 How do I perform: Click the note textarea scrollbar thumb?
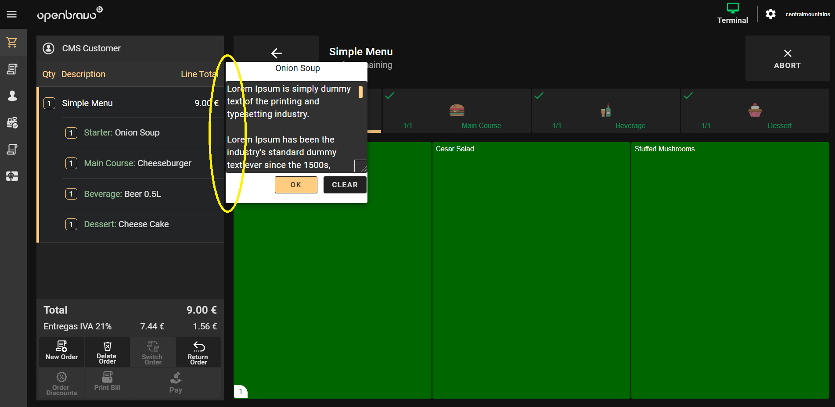click(x=360, y=92)
